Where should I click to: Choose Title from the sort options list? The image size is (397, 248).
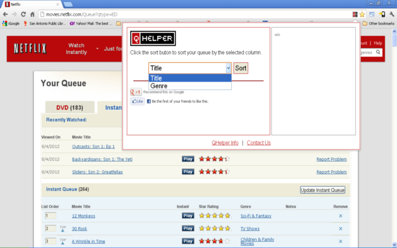click(x=190, y=78)
